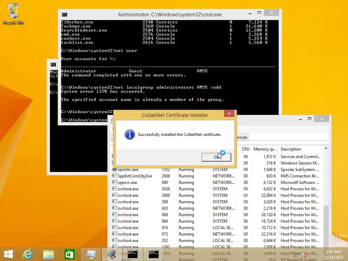Select svchost.exe name in the PID 972 row
Image resolution: width=348 pixels, height=261 pixels.
128,234
